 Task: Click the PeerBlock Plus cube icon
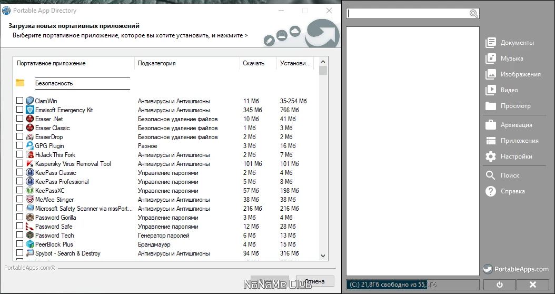[29, 244]
